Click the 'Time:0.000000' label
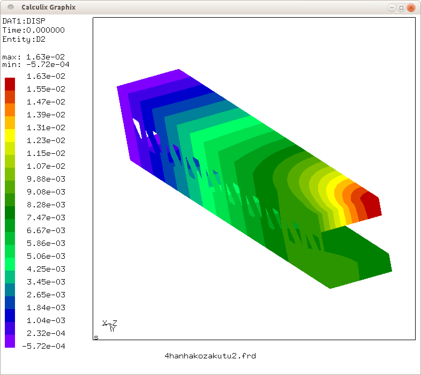The width and height of the screenshot is (421, 375). coord(34,30)
